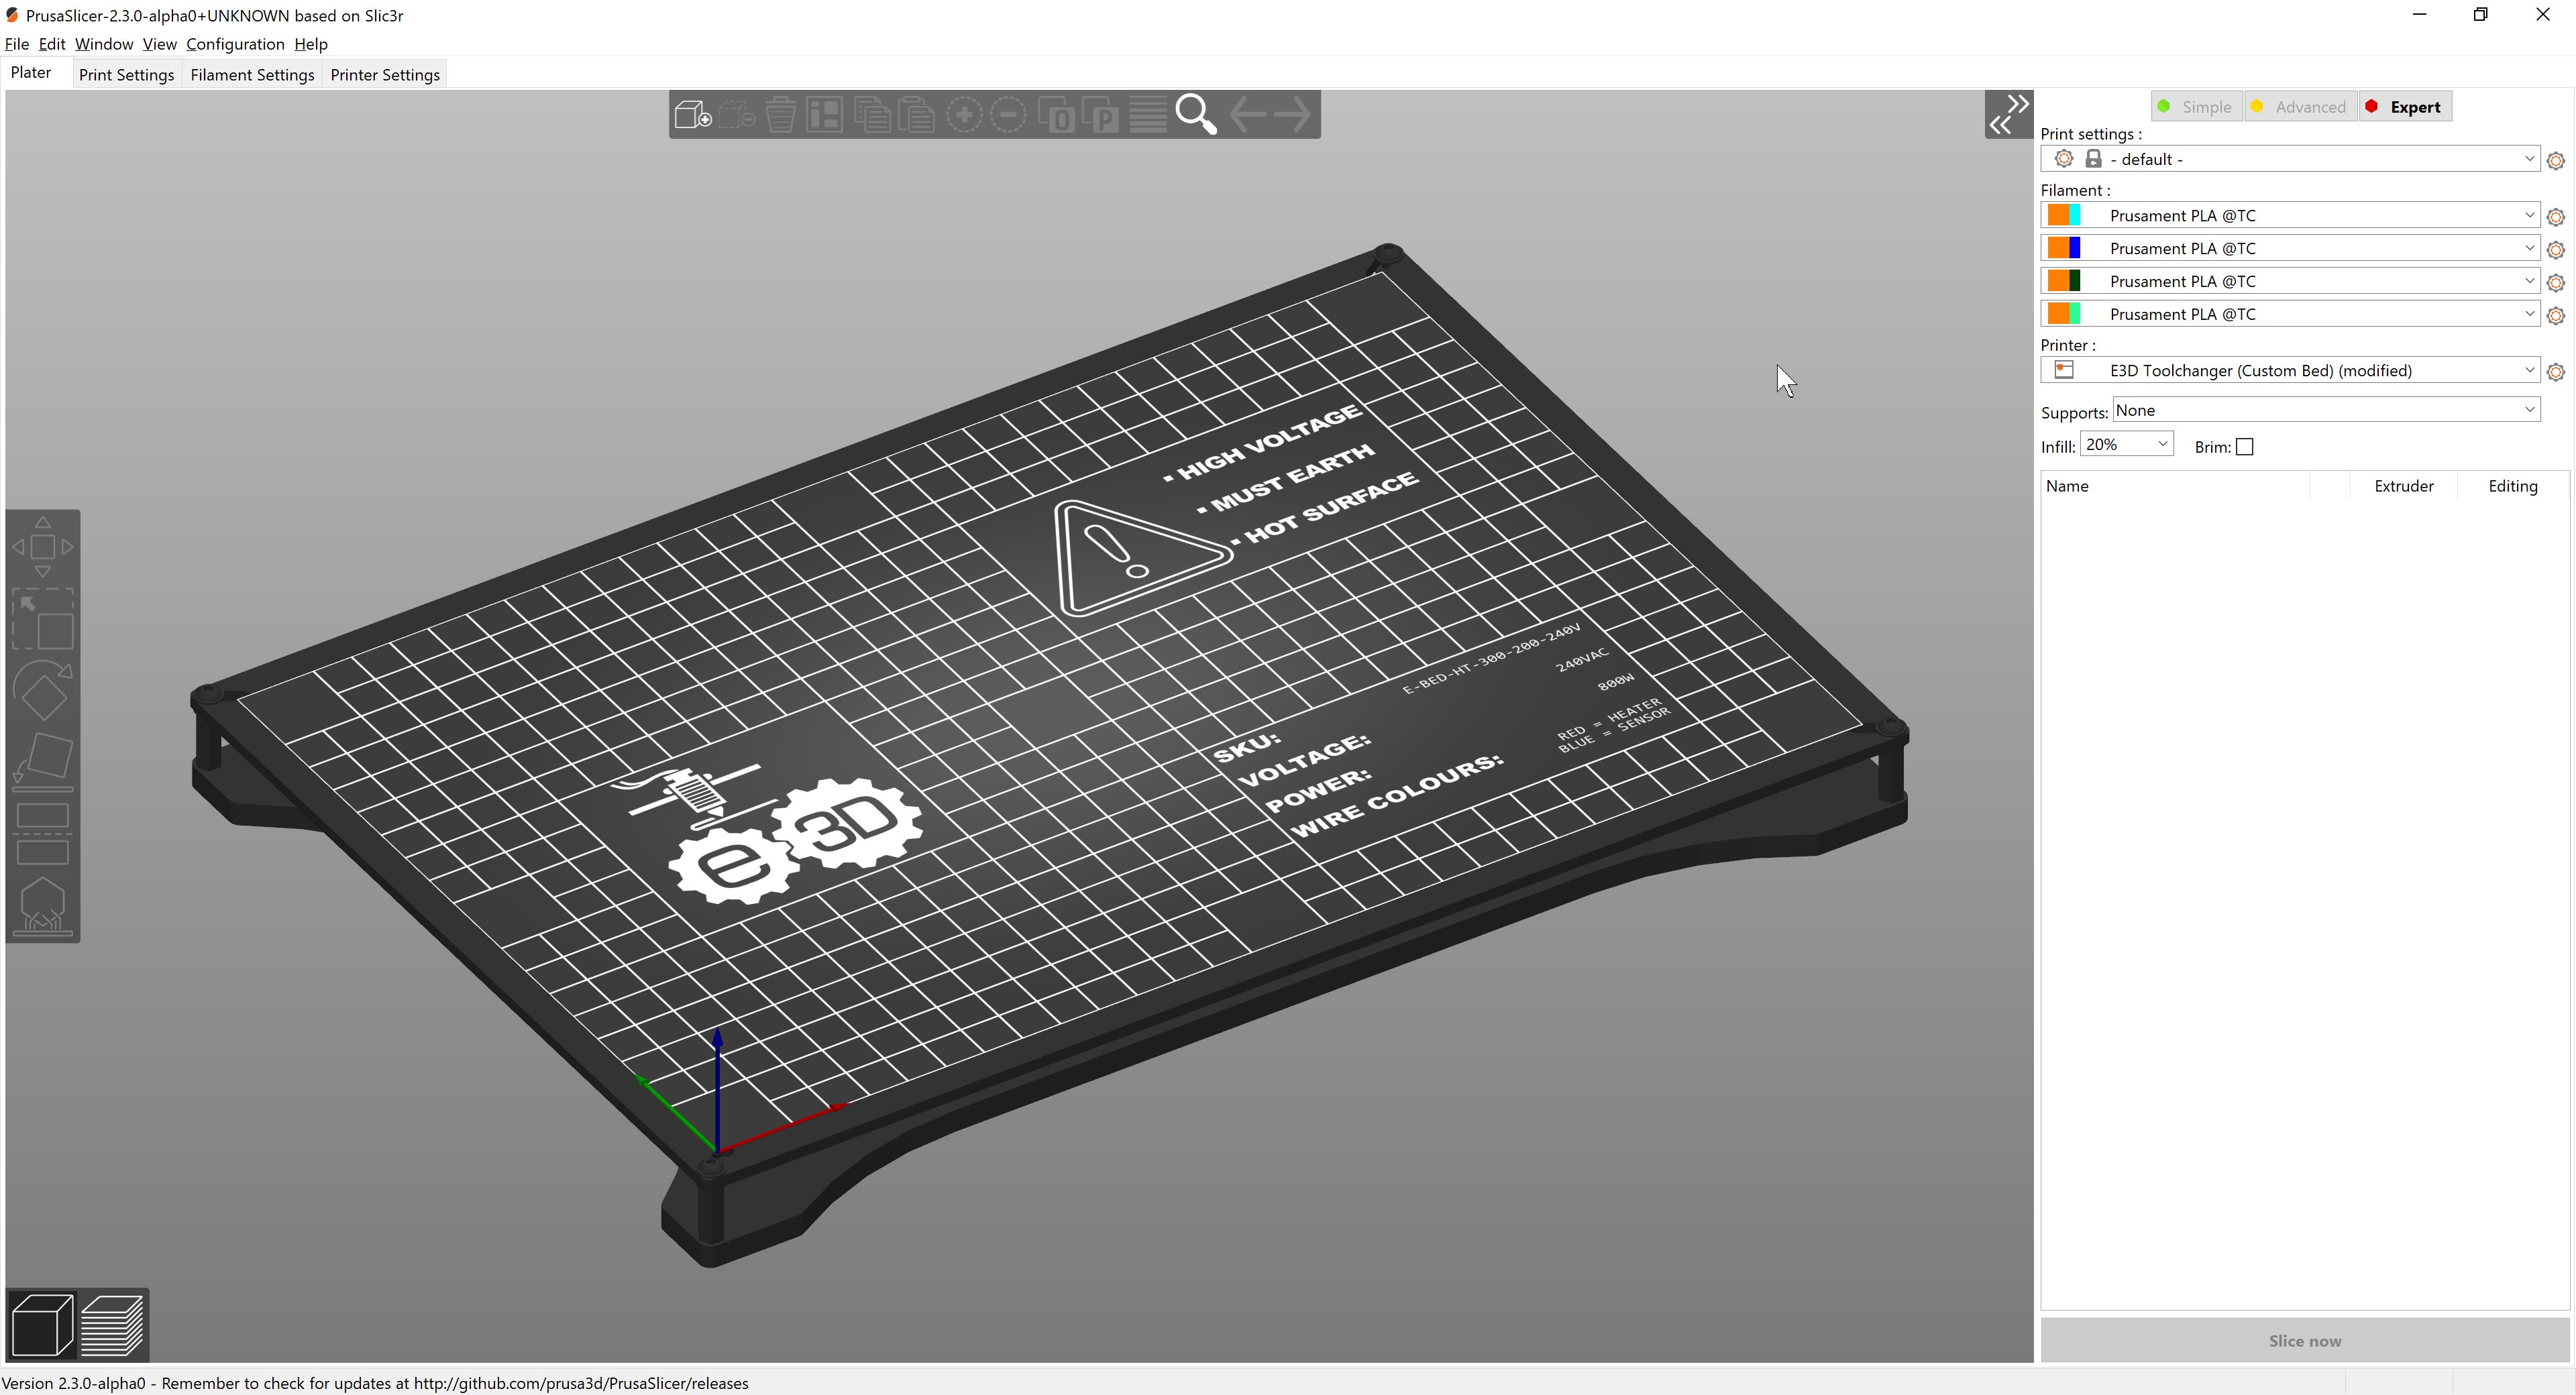
Task: Select the Cut tool in left sidebar
Action: (43, 833)
